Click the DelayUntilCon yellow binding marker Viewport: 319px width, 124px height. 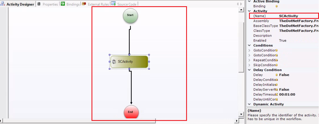click(277, 99)
